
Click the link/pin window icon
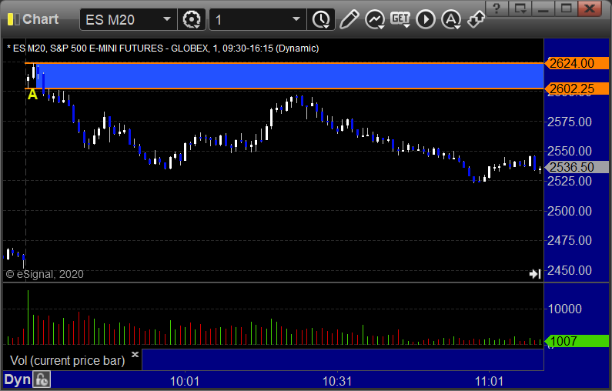coord(477,19)
